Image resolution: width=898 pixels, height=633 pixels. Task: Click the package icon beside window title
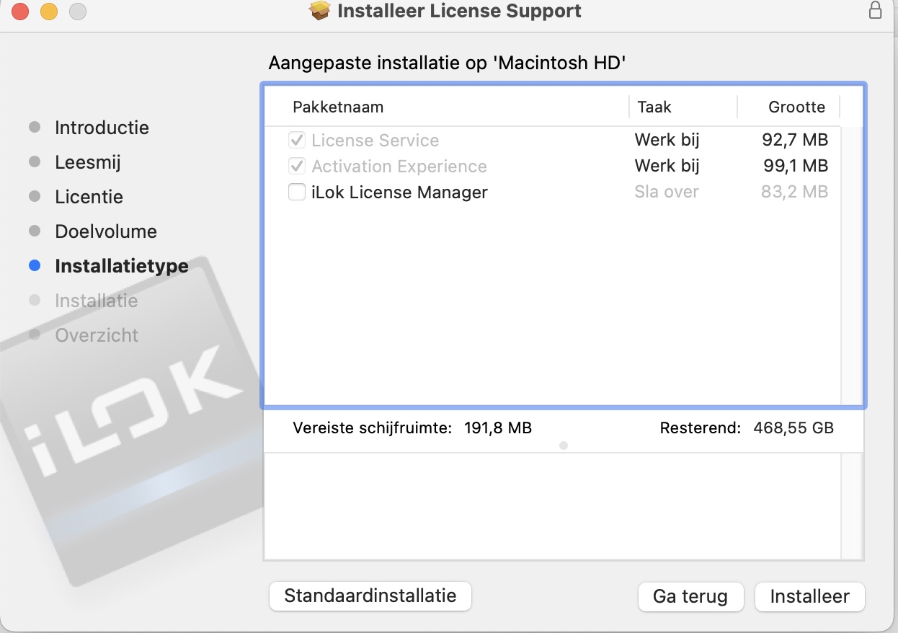click(x=319, y=11)
